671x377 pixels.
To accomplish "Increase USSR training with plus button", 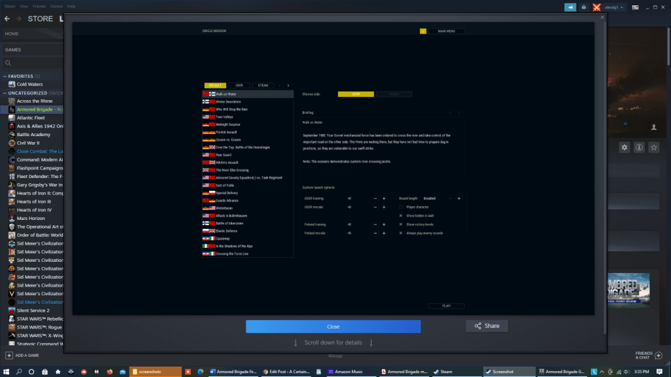I will point(383,198).
